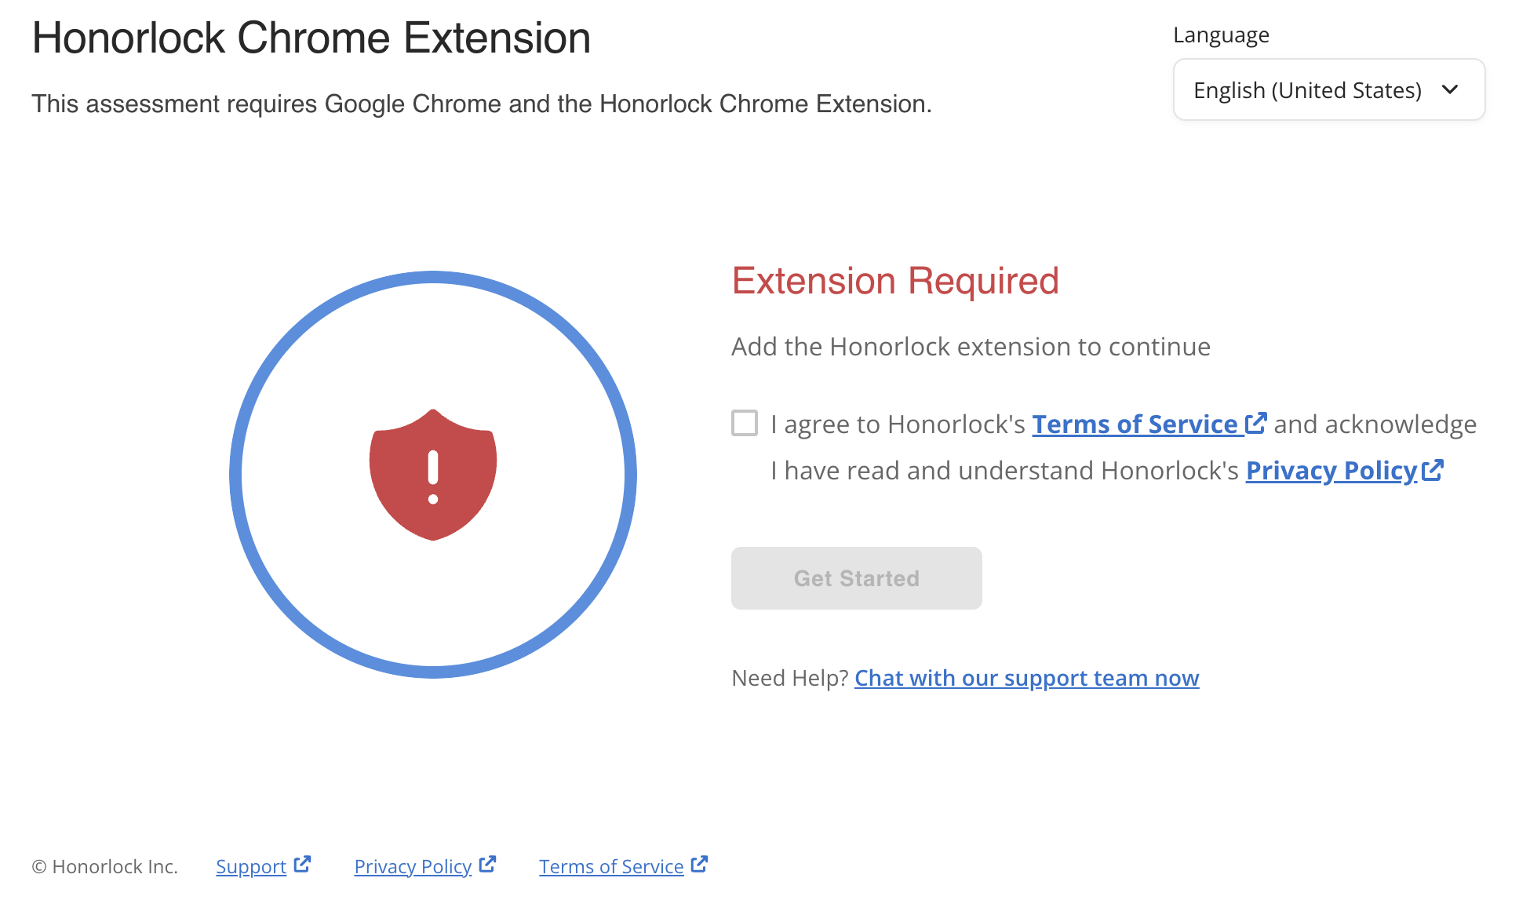
Task: Check the Terms of Service agreement checkbox
Action: coord(745,423)
